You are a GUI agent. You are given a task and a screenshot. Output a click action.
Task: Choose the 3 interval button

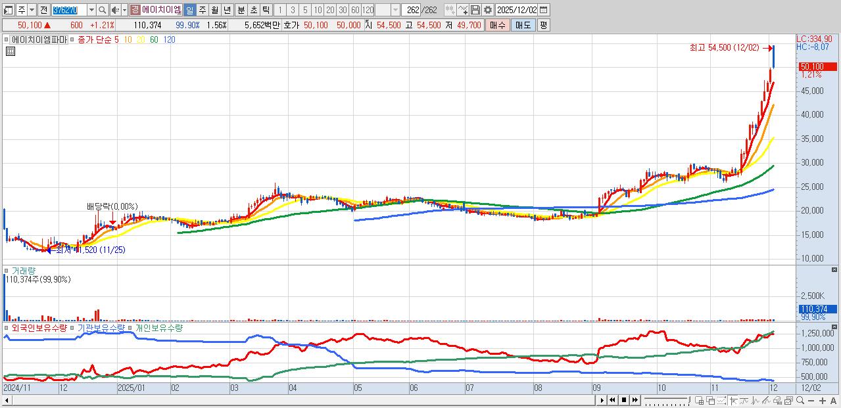292,10
